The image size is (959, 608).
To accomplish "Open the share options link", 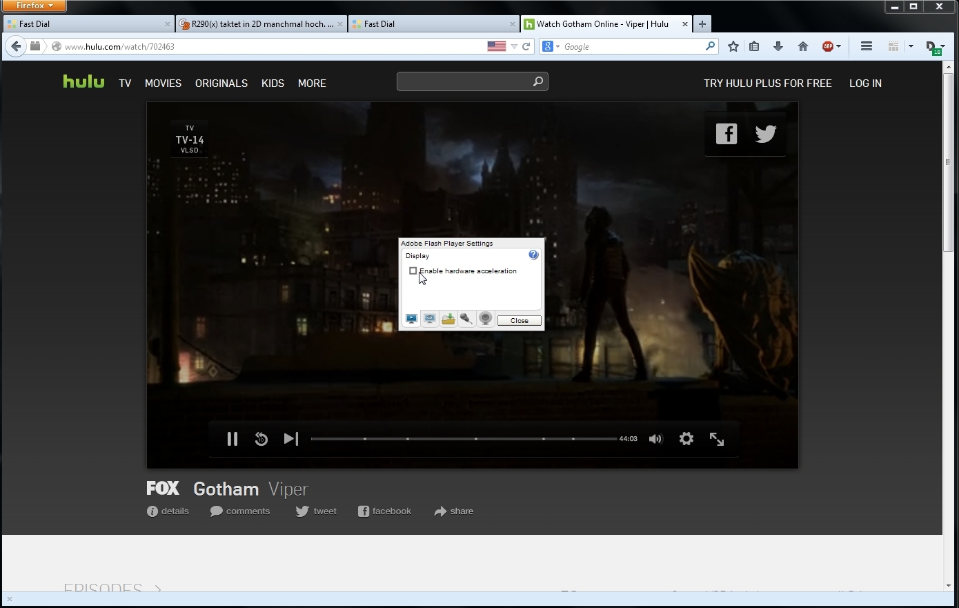I will click(453, 511).
